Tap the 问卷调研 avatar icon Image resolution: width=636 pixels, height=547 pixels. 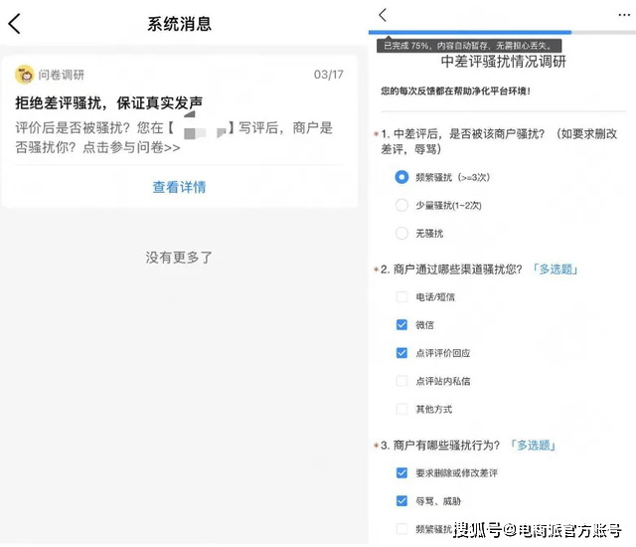click(x=25, y=75)
